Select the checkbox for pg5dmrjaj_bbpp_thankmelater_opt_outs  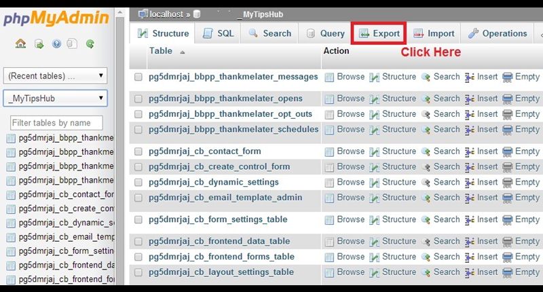click(x=138, y=114)
